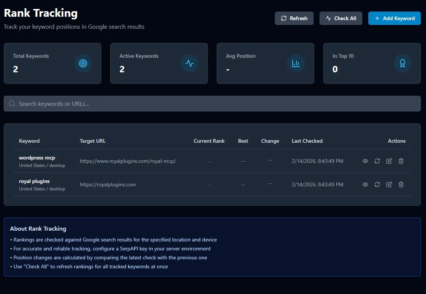Click the search magnifier icon
The image size is (426, 294).
[12, 103]
